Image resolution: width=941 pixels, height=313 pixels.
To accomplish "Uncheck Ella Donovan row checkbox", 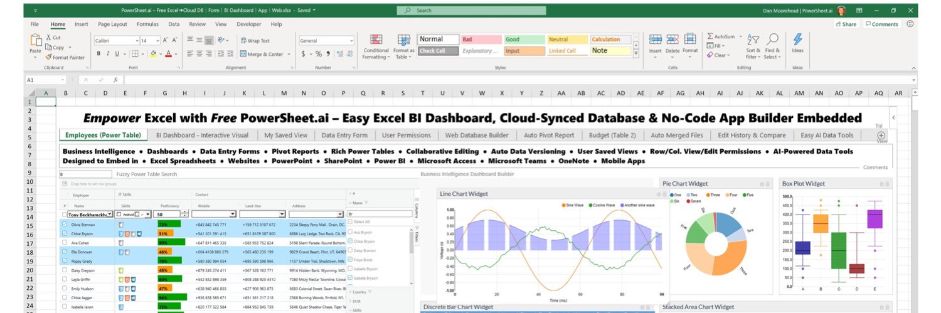I will (65, 252).
